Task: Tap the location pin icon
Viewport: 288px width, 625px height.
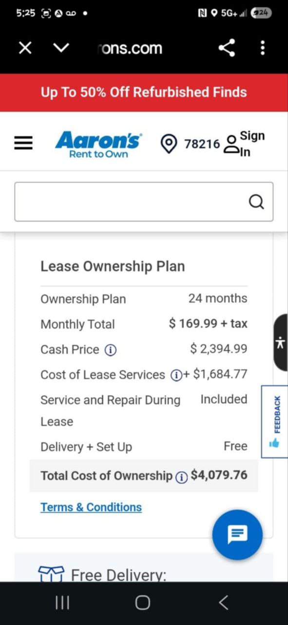Action: click(169, 144)
